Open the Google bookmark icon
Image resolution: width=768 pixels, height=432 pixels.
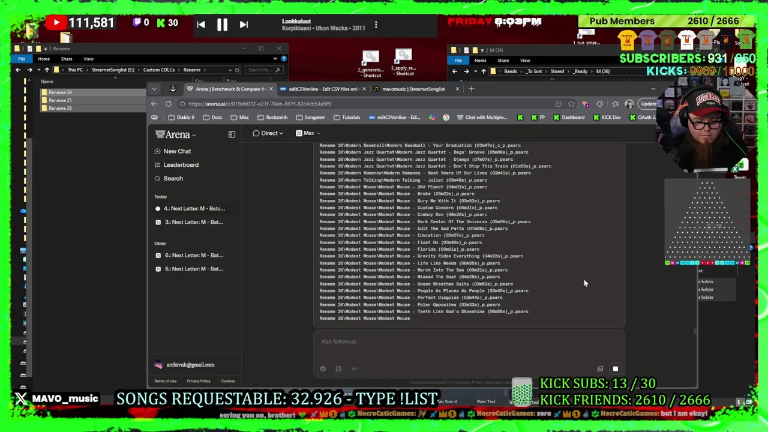coord(446,118)
